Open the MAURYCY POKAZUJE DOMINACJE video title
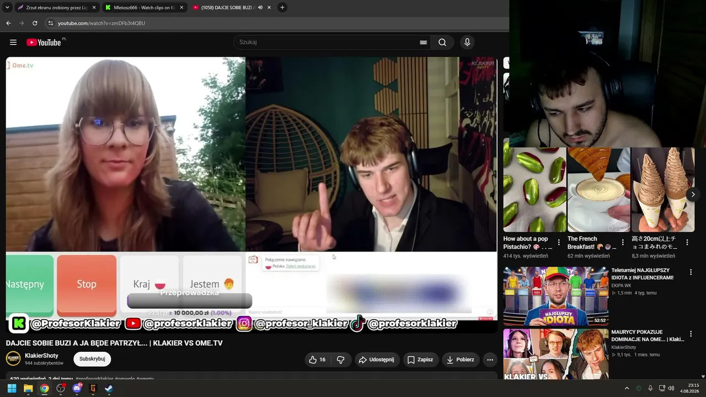706x397 pixels. coord(648,336)
